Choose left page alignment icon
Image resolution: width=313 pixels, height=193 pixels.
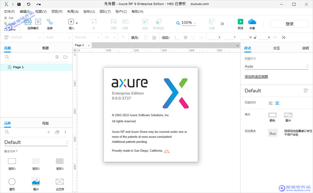pos(271,103)
